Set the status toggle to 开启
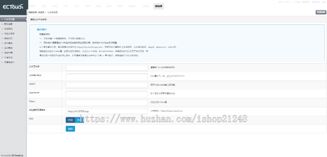The image size is (327, 157). coord(70,120)
